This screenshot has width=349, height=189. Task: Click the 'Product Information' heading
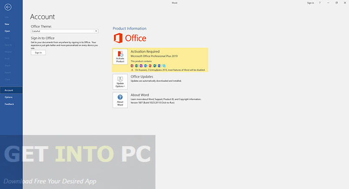click(129, 28)
